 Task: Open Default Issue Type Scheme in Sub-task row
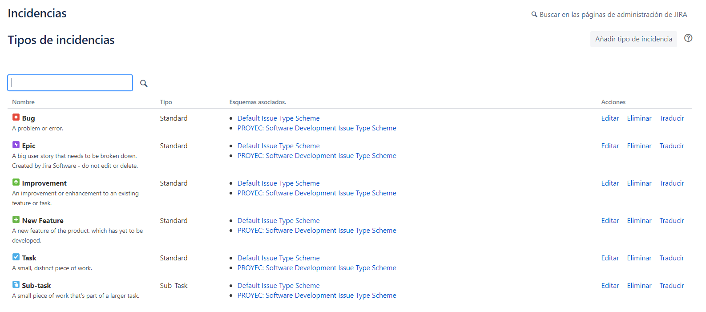278,286
